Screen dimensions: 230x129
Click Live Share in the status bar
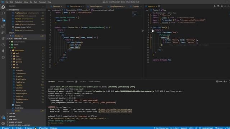tap(43, 128)
